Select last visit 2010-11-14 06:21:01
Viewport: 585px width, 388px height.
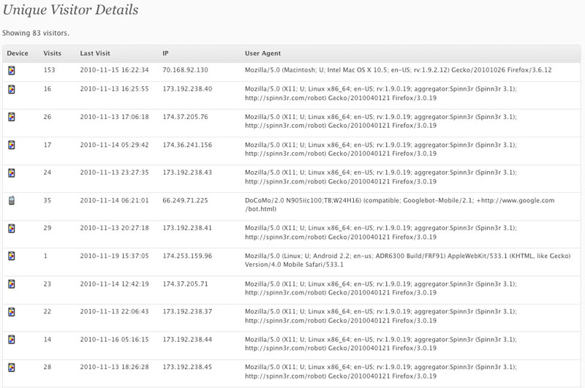[x=114, y=200]
